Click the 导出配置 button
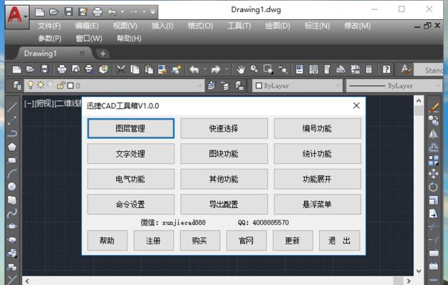 (224, 204)
